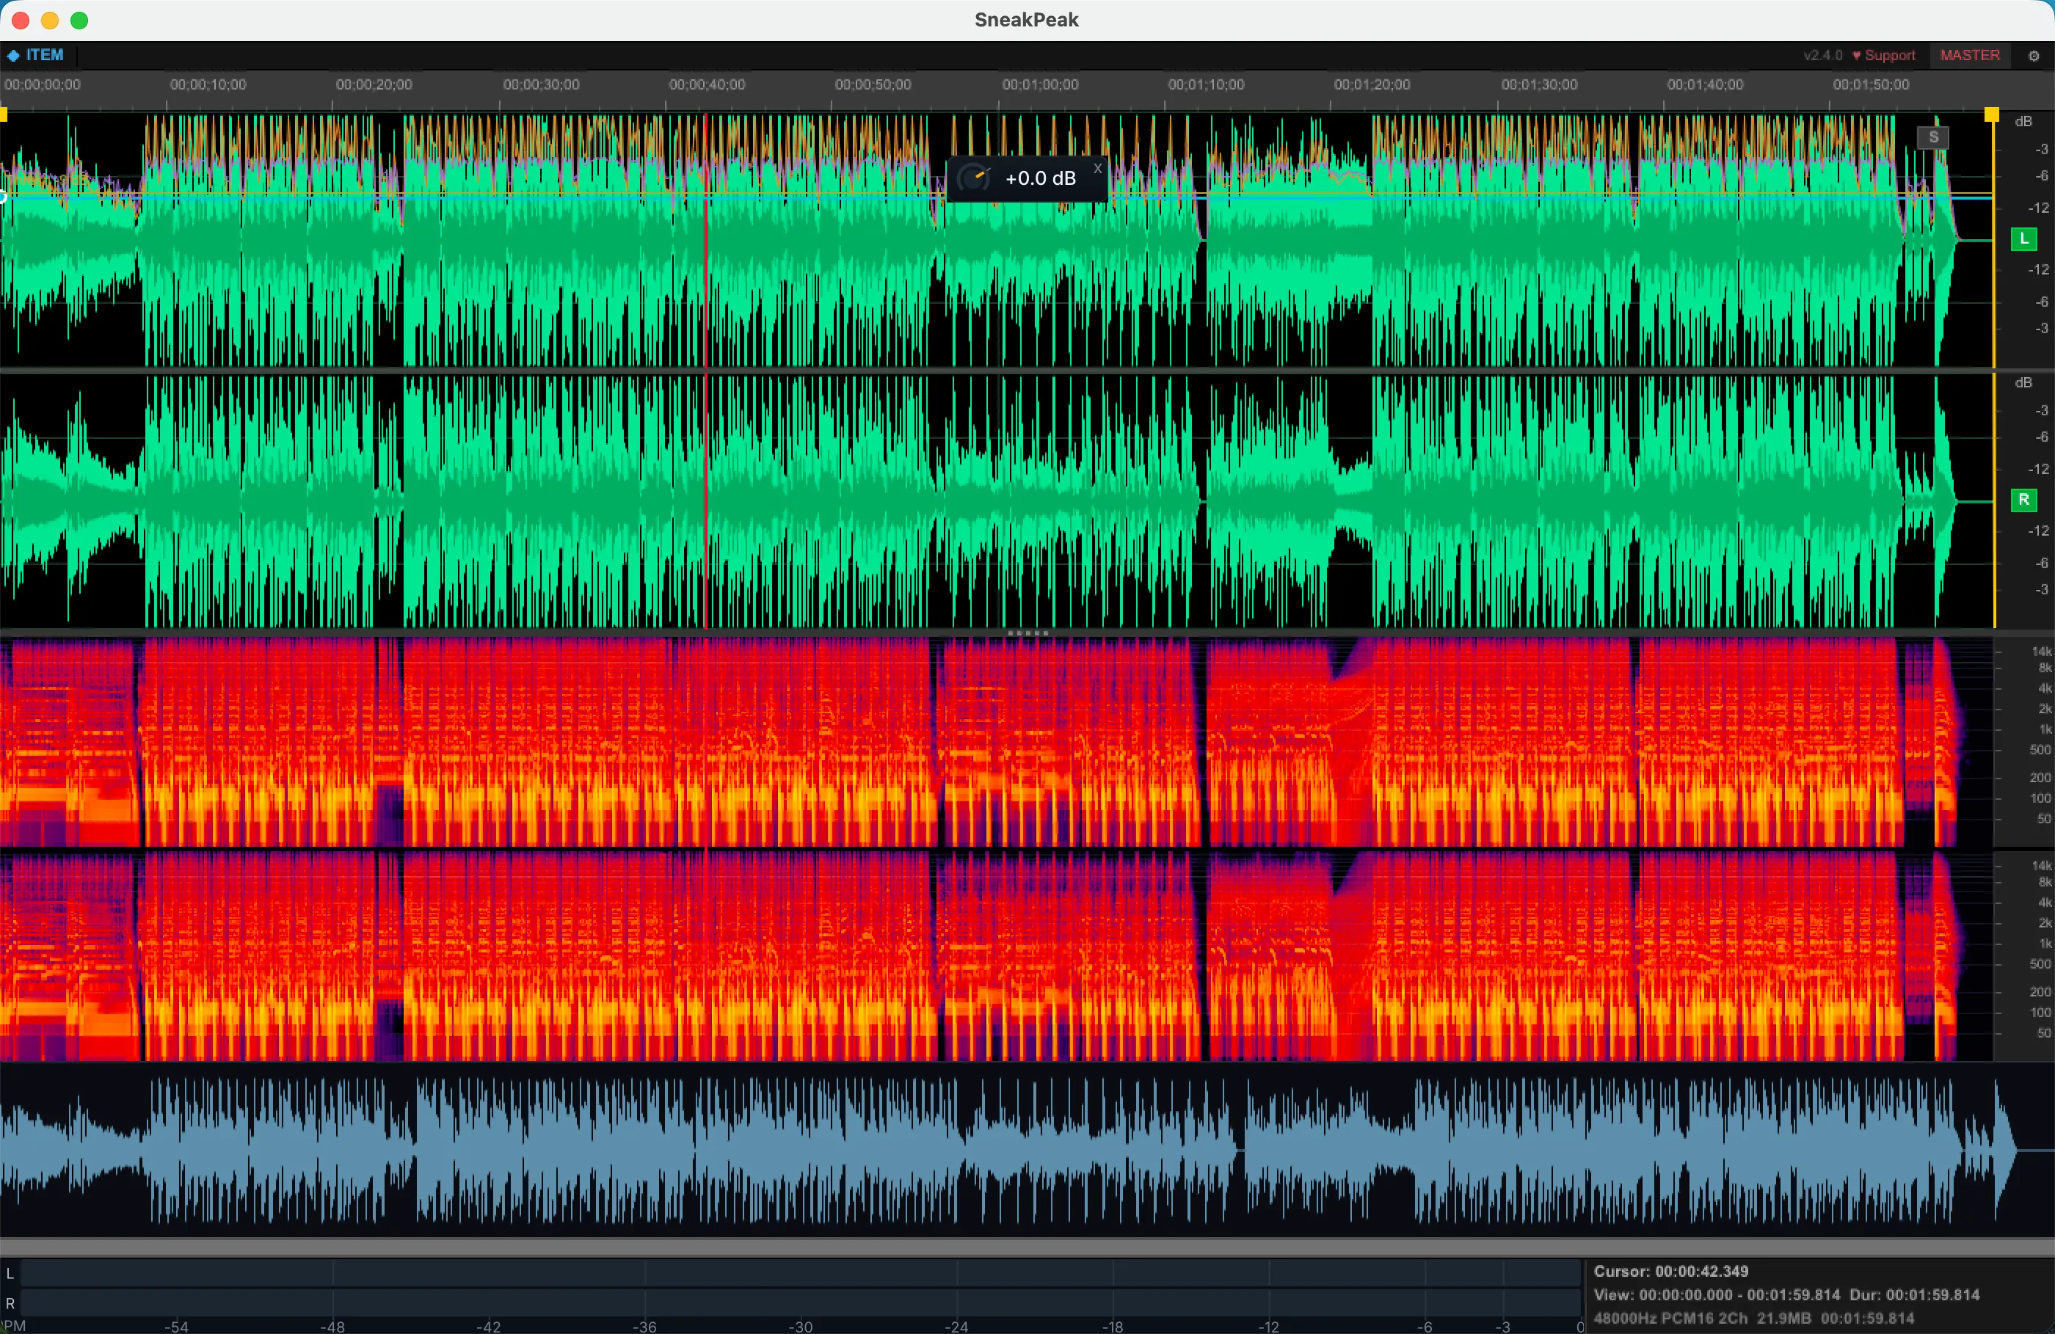Click the gain knob beside +0.0 dB
Image resolution: width=2055 pixels, height=1334 pixels.
tap(974, 178)
